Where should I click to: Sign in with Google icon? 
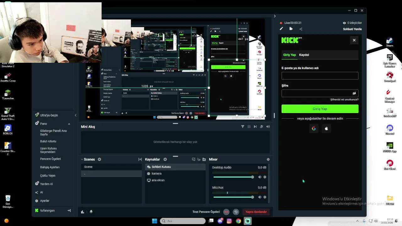(314, 128)
